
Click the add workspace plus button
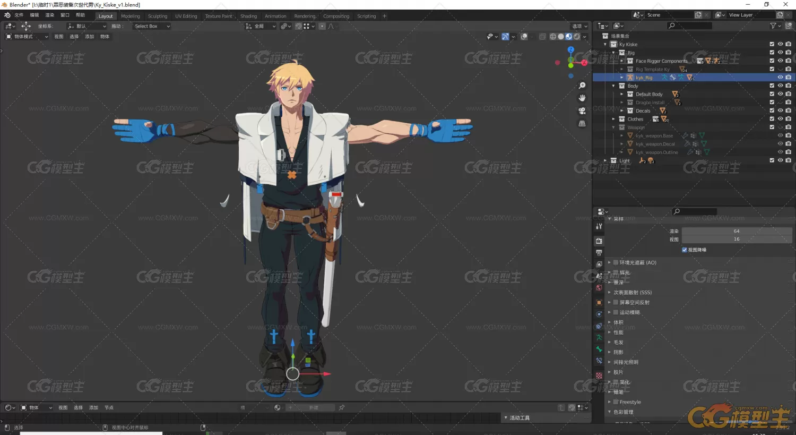(x=385, y=16)
